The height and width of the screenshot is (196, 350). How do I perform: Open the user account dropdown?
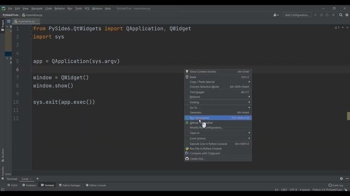click(x=276, y=15)
